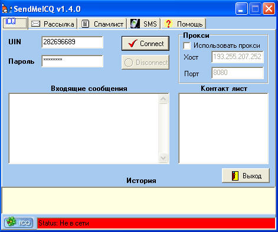Open the Рассылка tab

[53, 24]
